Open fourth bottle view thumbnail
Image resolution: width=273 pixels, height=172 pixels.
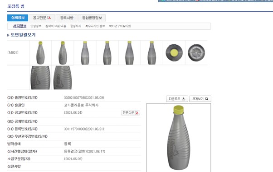click(107, 53)
